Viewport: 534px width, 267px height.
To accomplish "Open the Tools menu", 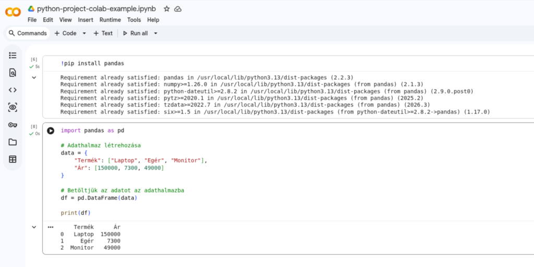I will coord(134,20).
